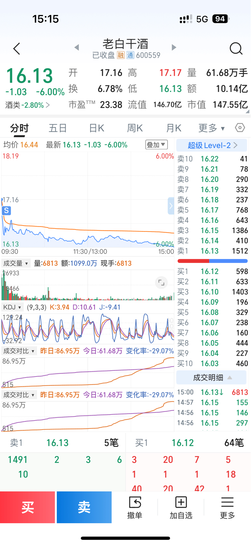Select 卖1 price 16.13 order book row
This screenshot has height=545, width=251.
pyautogui.click(x=212, y=251)
